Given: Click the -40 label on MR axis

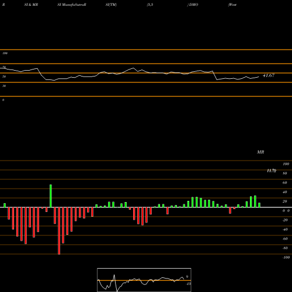Looking at the screenshot, I should tap(285, 230).
